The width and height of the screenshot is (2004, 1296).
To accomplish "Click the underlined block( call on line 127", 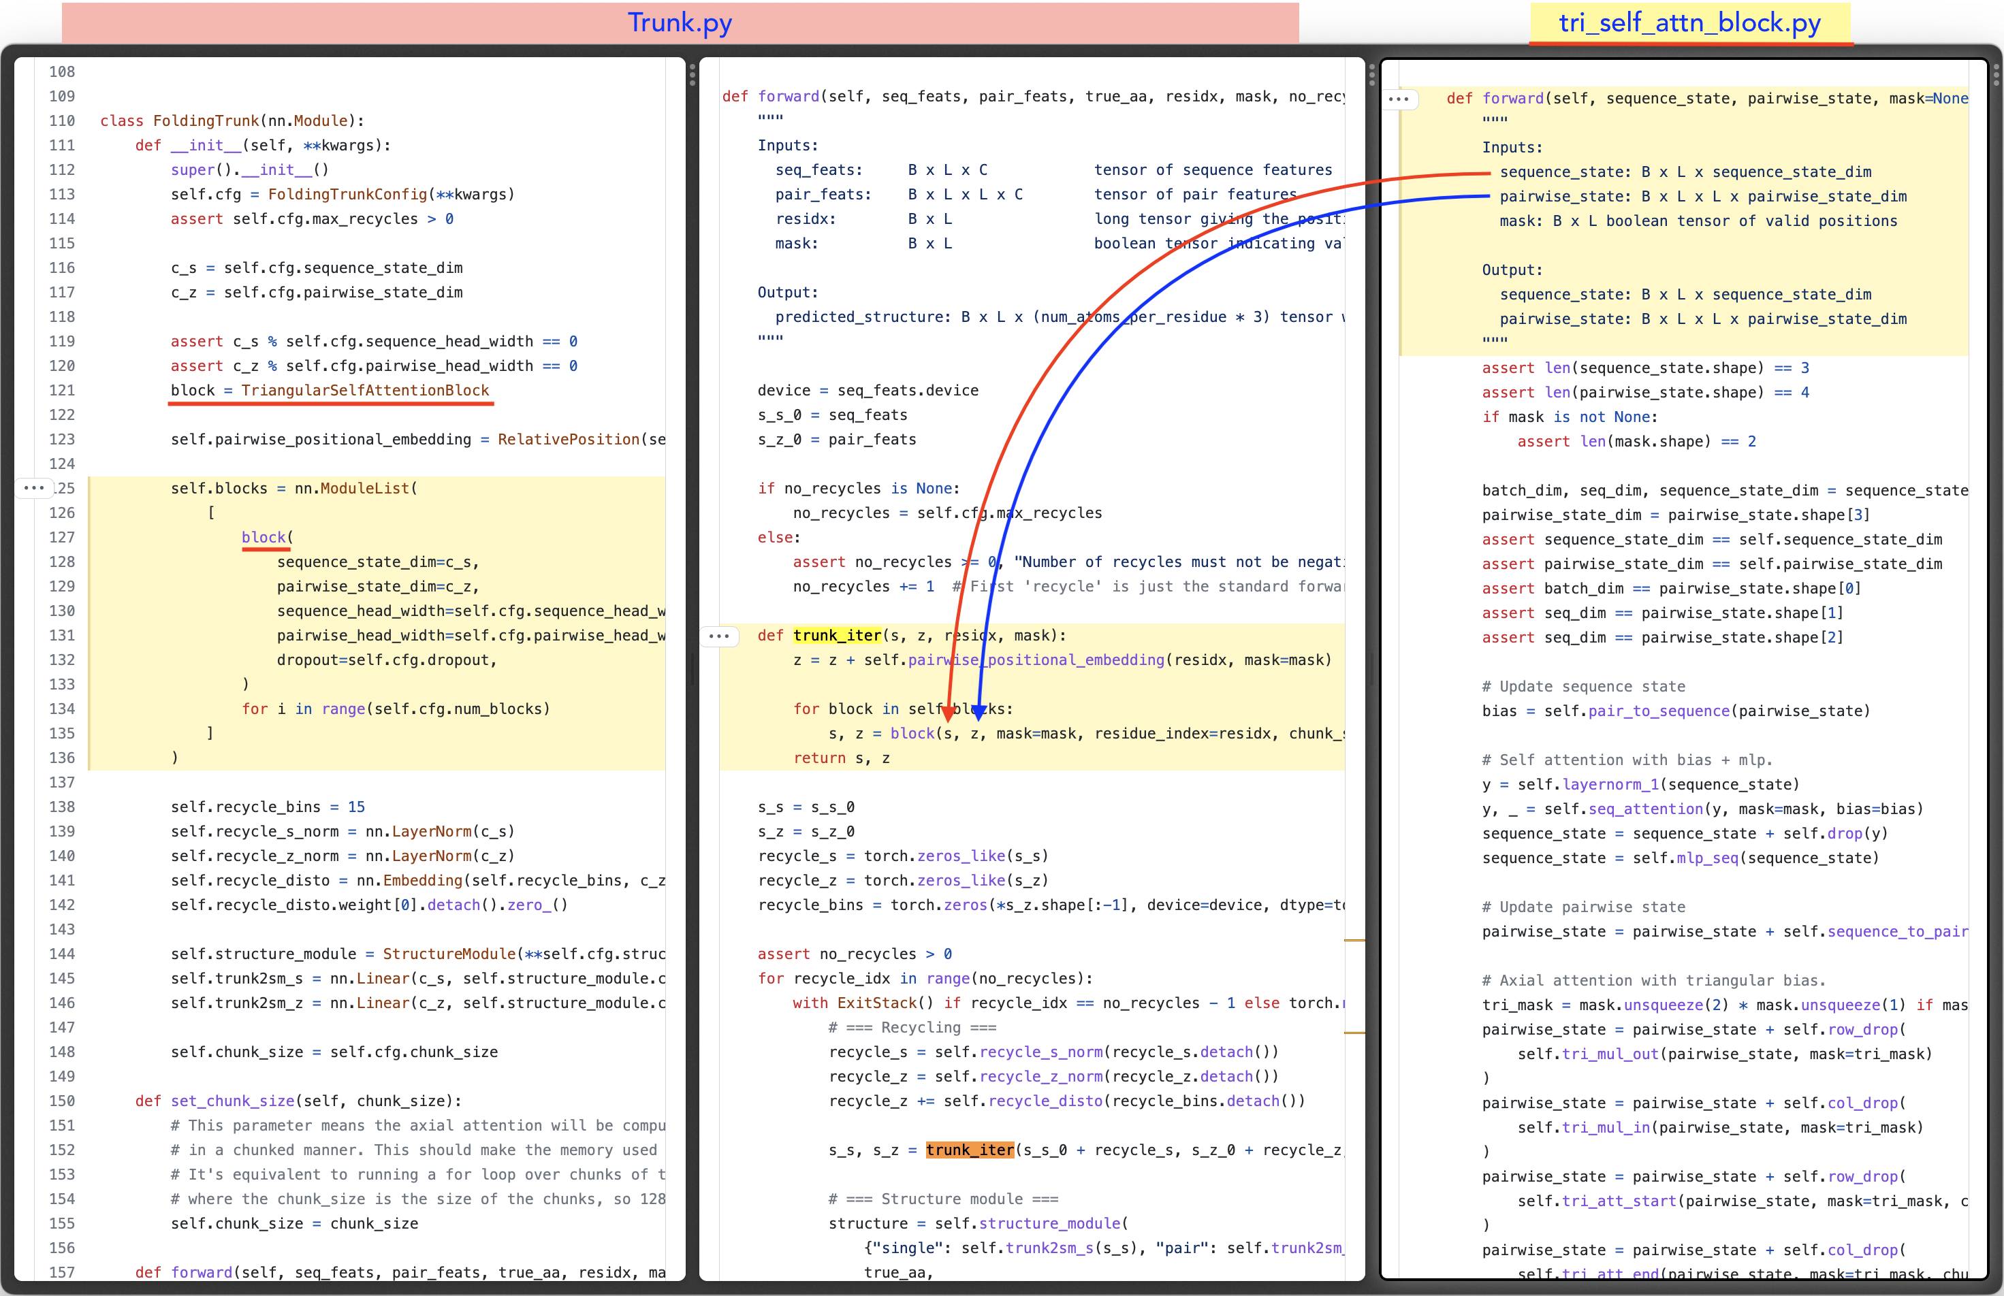I will 267,538.
